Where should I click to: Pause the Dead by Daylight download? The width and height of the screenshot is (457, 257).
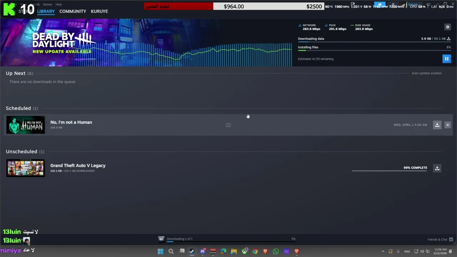446,59
